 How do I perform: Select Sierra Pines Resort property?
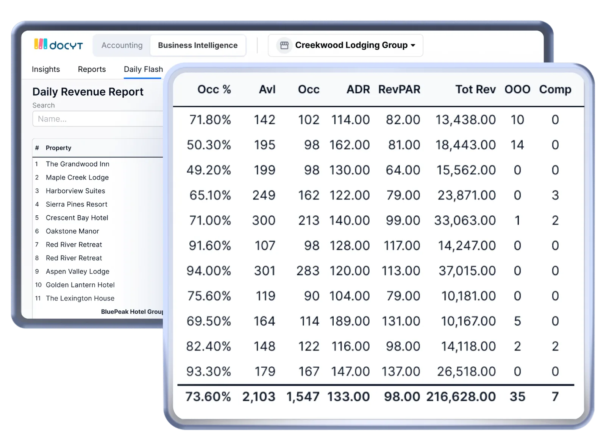pos(77,204)
